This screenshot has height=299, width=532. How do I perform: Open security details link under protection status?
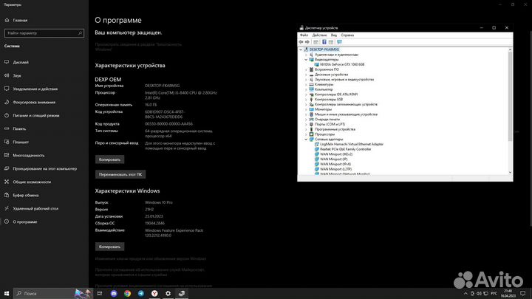[x=138, y=47]
